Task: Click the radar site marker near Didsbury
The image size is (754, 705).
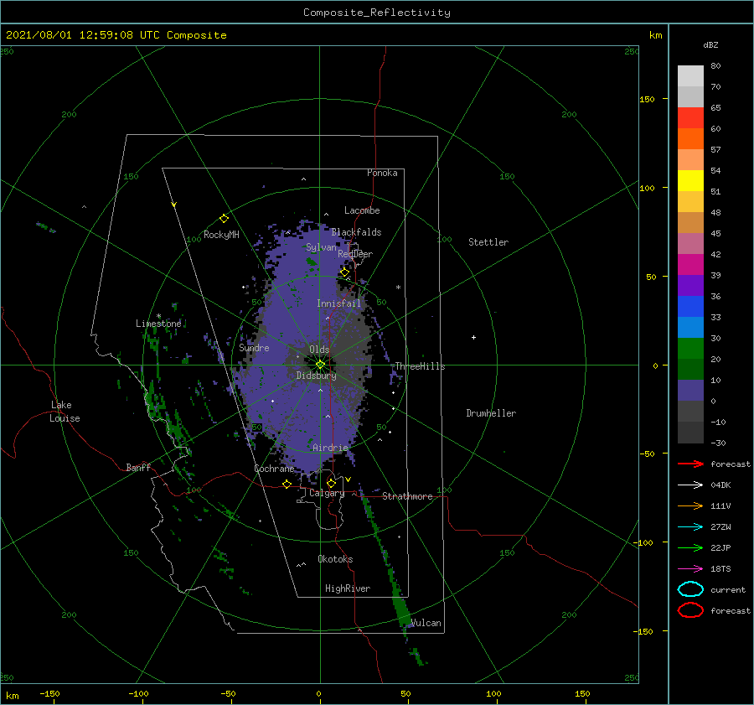Action: (x=320, y=365)
